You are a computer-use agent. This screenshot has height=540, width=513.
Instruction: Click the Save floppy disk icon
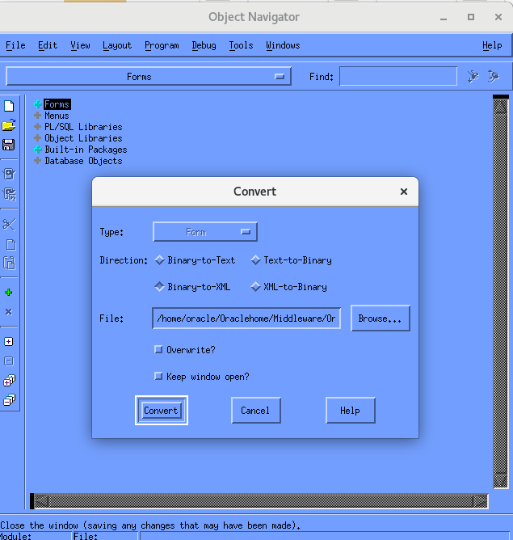pyautogui.click(x=9, y=145)
